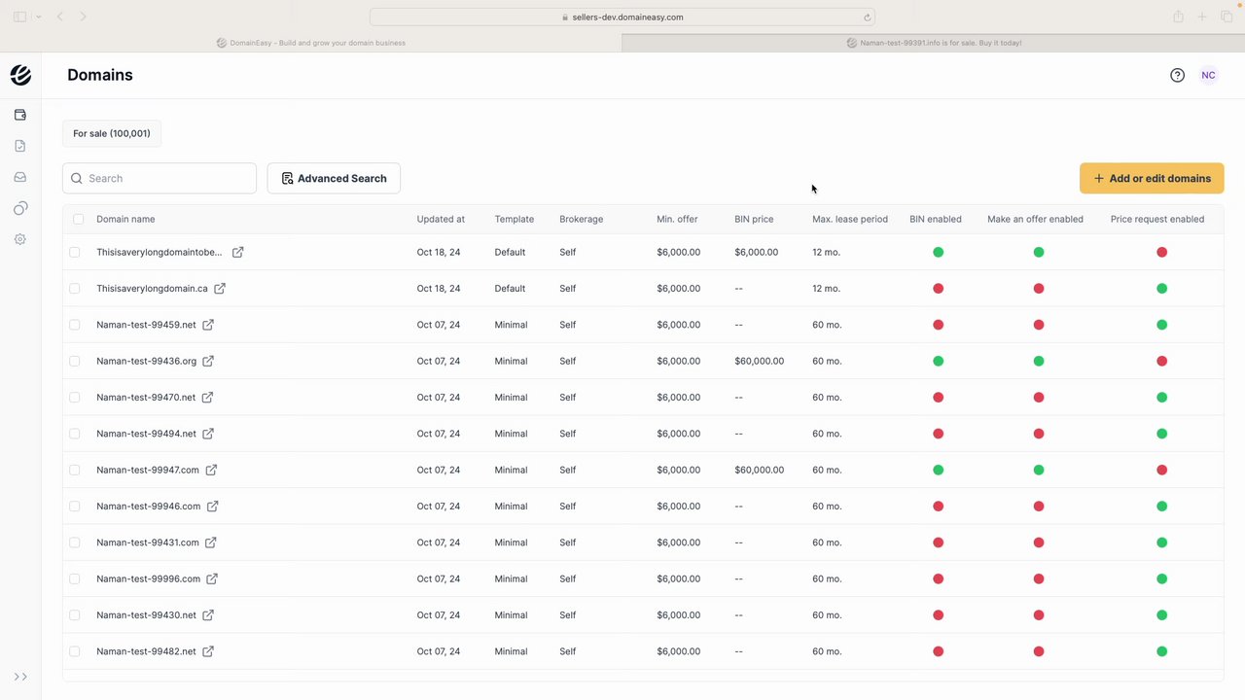Check the Naman-test-99946.com row checkbox
The height and width of the screenshot is (700, 1245).
pos(75,507)
